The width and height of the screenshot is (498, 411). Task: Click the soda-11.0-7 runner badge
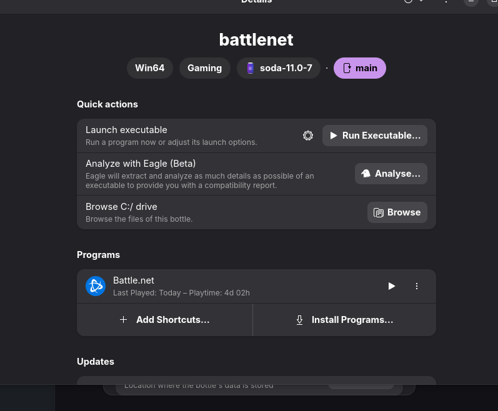point(279,68)
